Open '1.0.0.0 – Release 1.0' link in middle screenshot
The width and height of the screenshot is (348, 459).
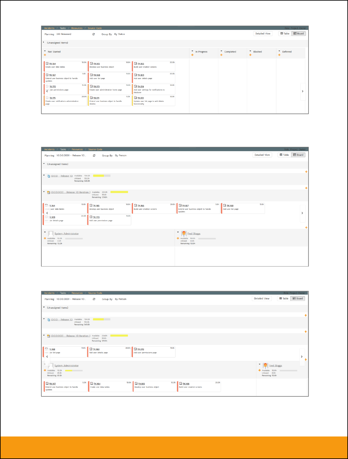[62, 176]
